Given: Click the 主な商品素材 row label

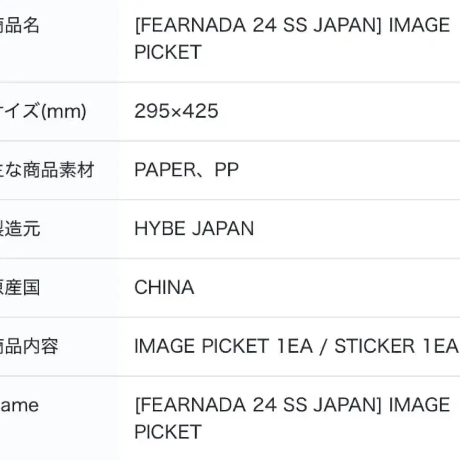Looking at the screenshot, I should pos(47,170).
